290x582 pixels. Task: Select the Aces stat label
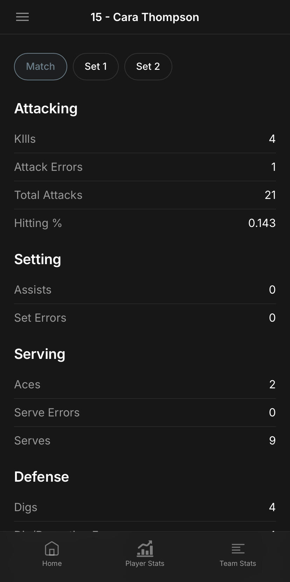(x=27, y=384)
